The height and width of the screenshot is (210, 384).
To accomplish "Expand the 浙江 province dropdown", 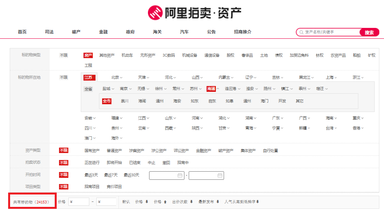I will click(358, 77).
